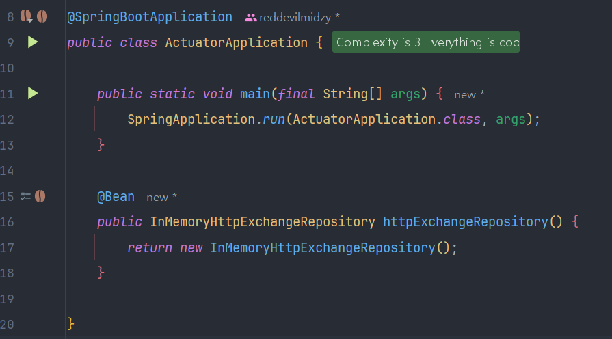The image size is (612, 339).
Task: Click the run method call on line 12
Action: pos(274,120)
